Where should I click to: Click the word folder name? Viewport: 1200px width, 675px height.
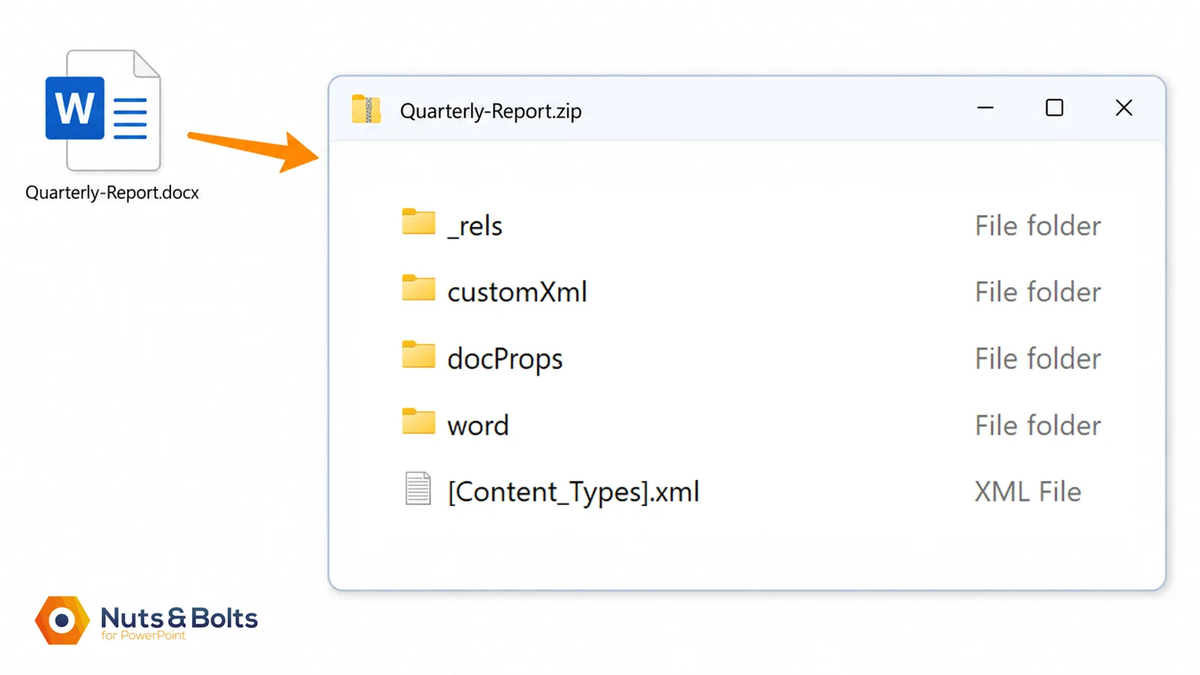(478, 426)
